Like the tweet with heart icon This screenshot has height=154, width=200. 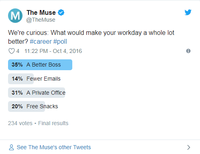(12, 51)
